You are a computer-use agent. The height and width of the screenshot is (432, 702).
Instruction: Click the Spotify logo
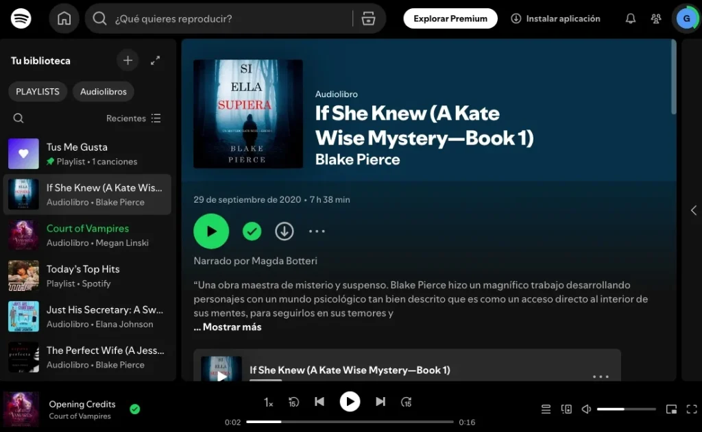click(x=21, y=18)
